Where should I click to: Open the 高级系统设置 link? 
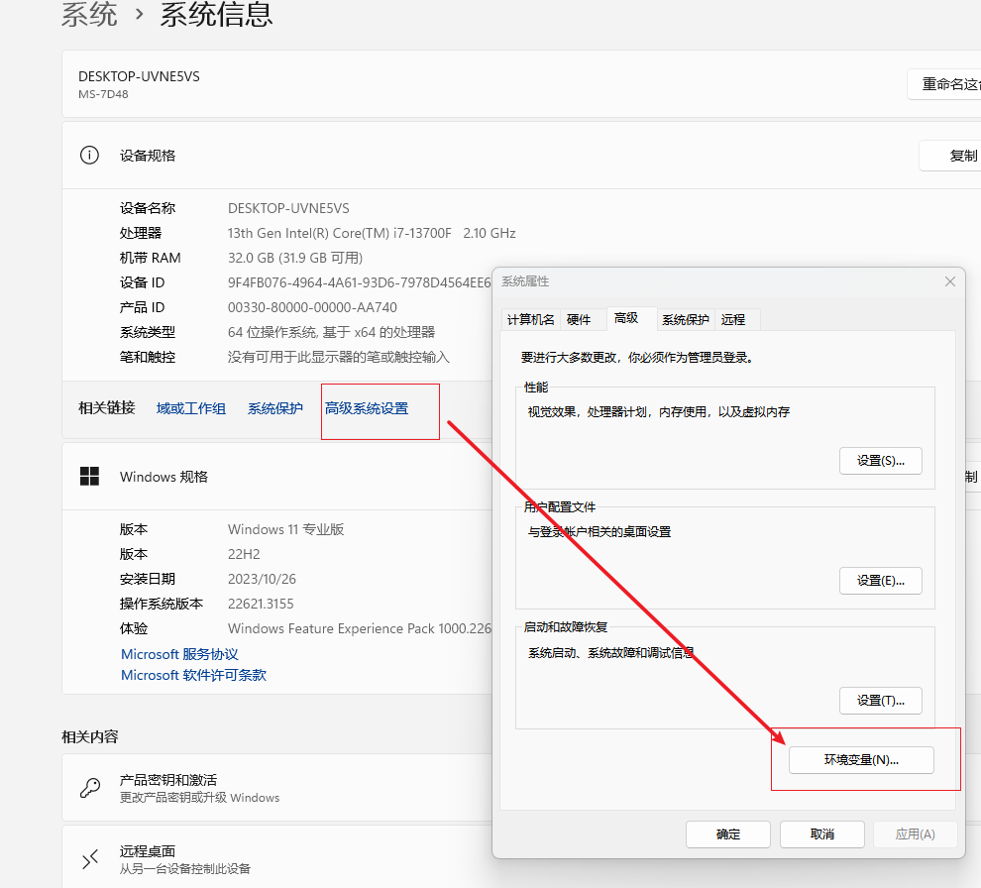pos(367,408)
